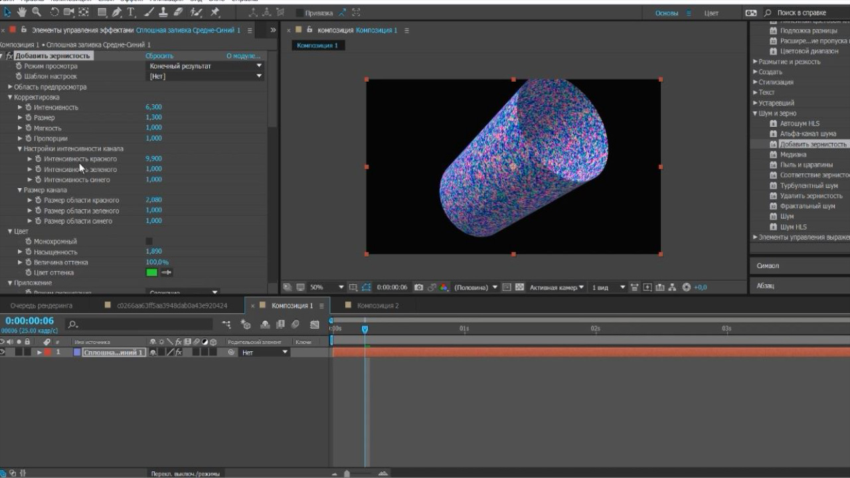Screen dimensions: 850x478
Task: Open the Очередь рендеринга panel tab
Action: click(x=41, y=305)
